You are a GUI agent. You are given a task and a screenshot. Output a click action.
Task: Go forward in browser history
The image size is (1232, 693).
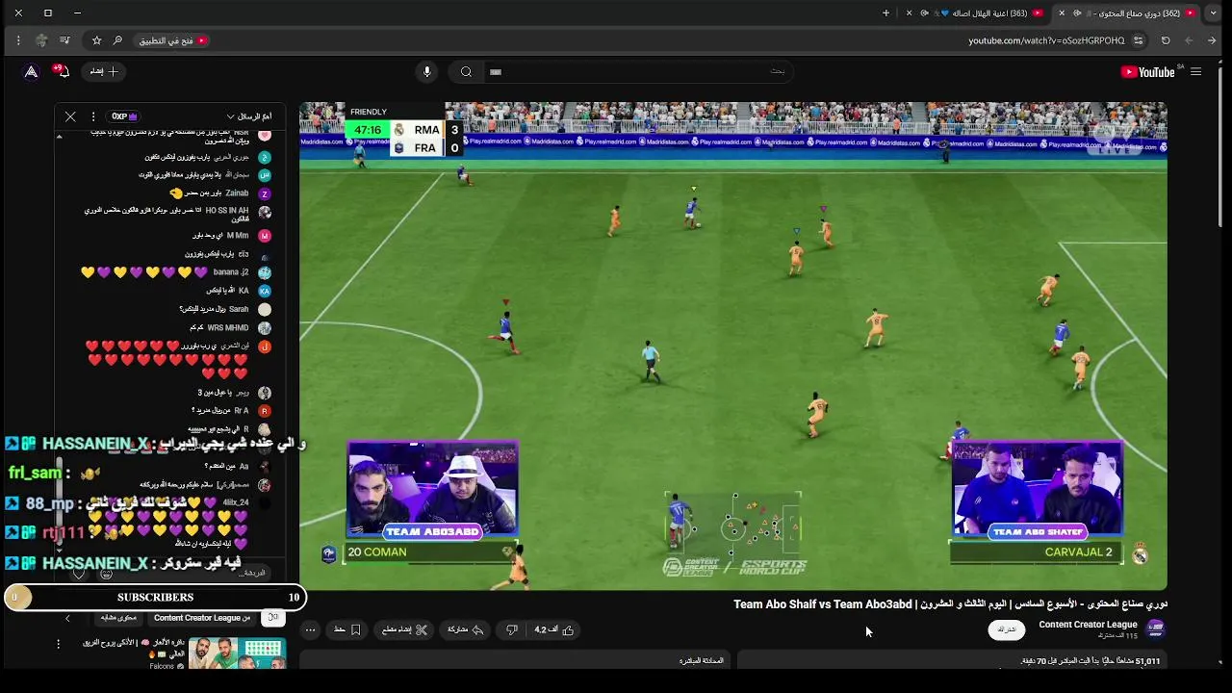pos(1189,40)
